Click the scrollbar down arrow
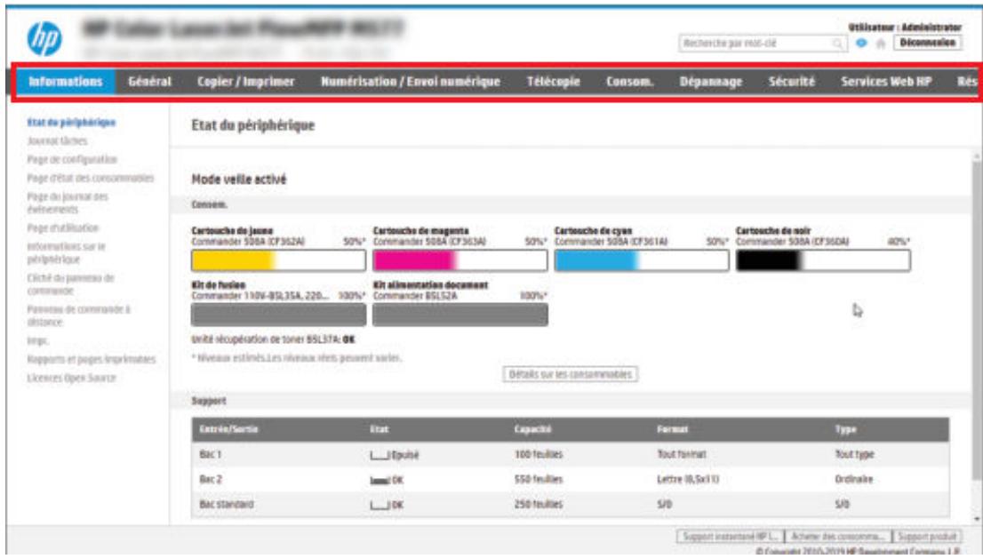This screenshot has height=559, width=983. click(977, 519)
